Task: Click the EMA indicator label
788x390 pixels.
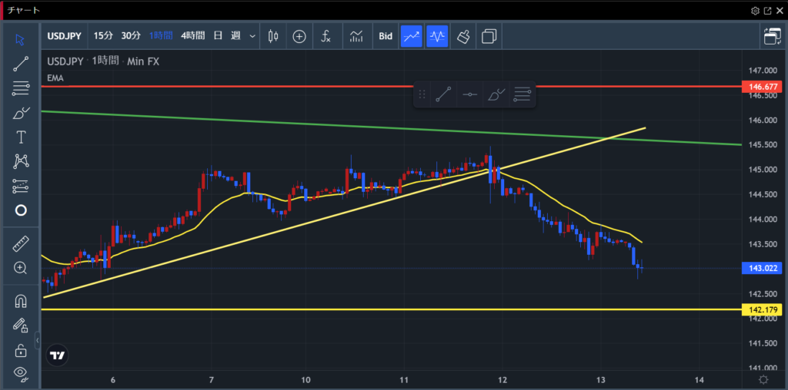Action: point(55,78)
